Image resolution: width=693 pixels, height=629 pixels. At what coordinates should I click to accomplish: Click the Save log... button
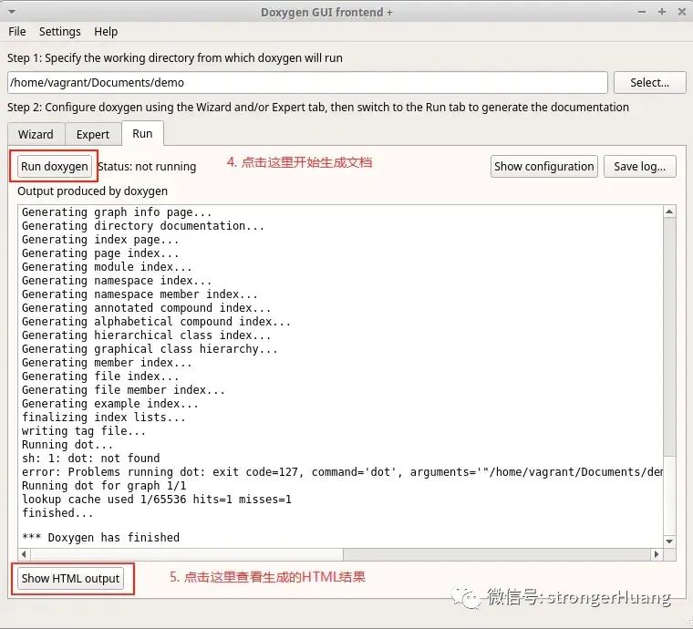click(x=639, y=167)
